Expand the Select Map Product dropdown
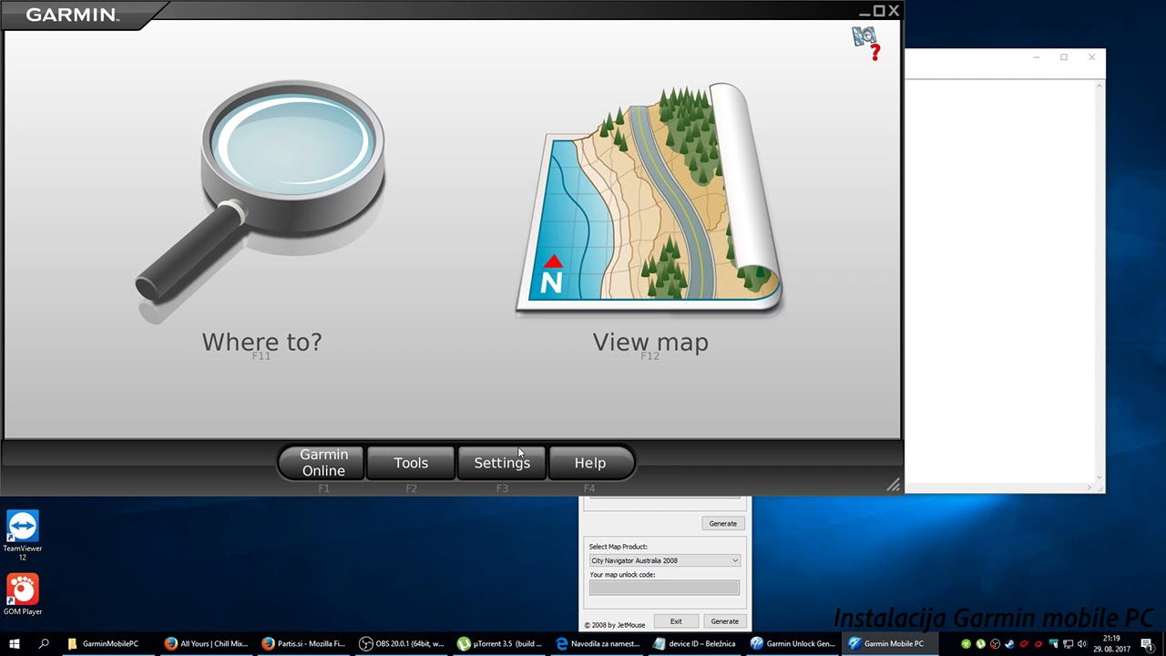1166x656 pixels. 664,560
